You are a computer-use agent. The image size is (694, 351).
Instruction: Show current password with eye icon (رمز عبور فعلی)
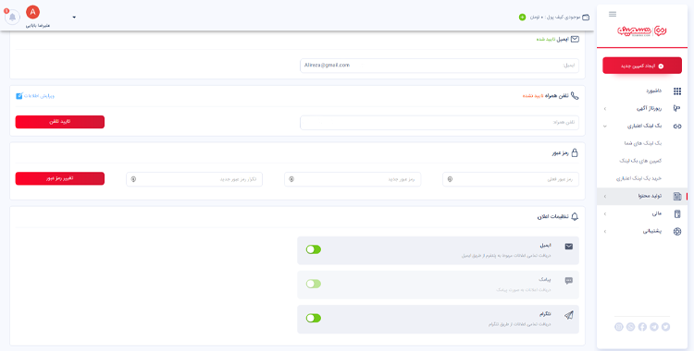pyautogui.click(x=450, y=179)
